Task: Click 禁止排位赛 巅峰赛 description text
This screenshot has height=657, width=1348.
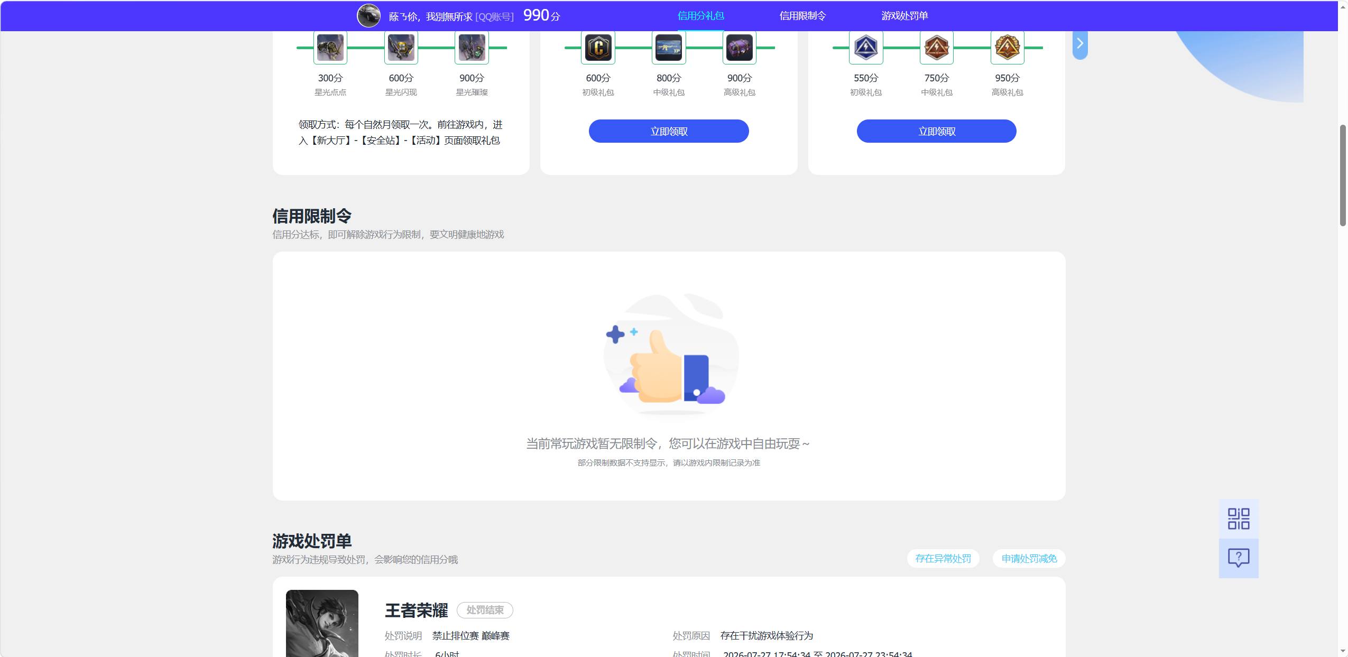Action: tap(470, 636)
